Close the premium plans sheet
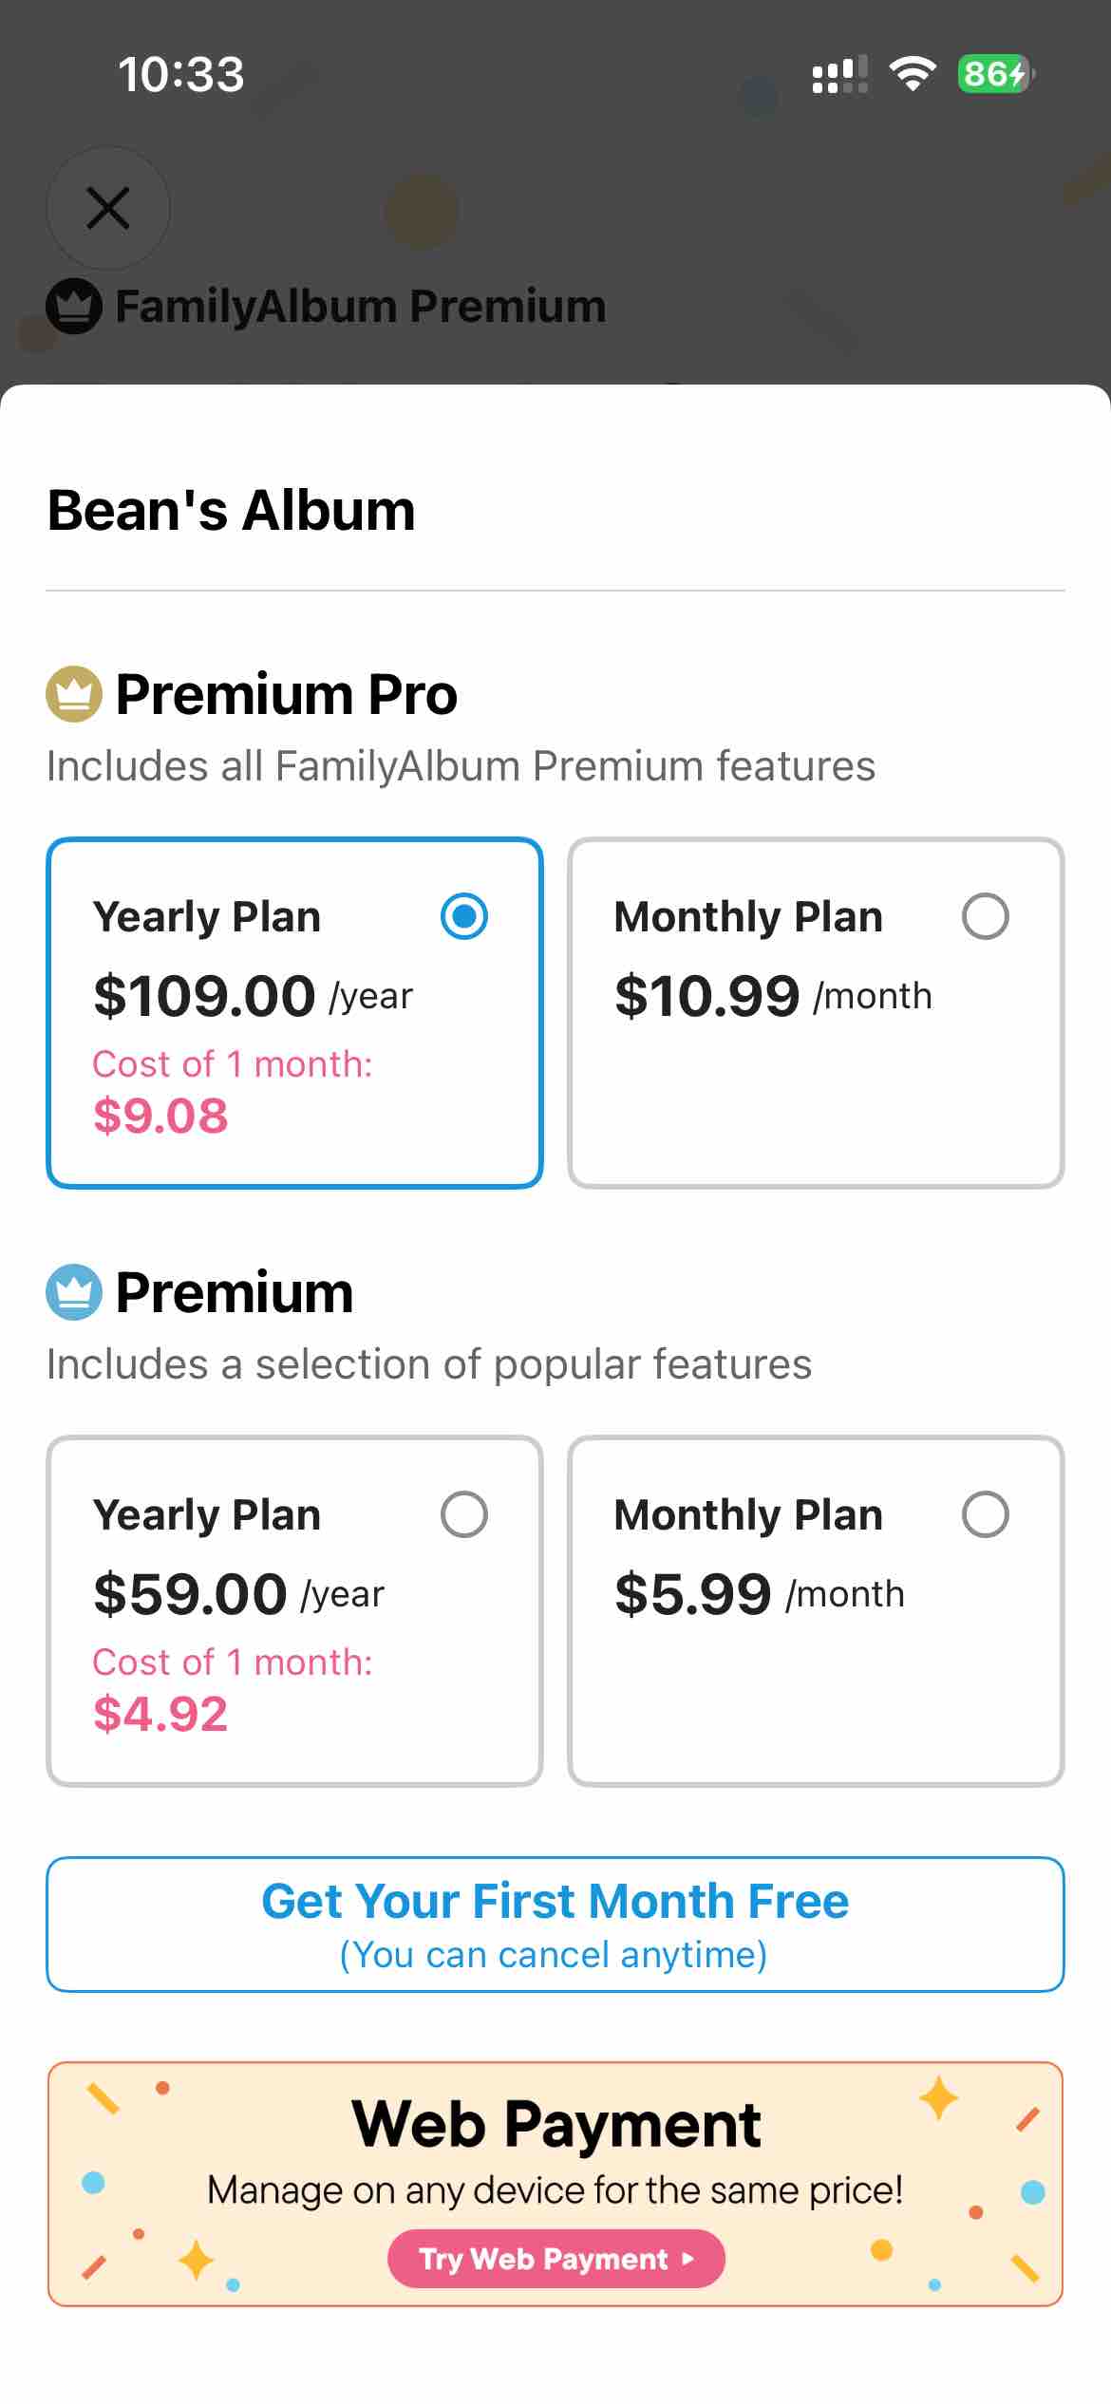Image resolution: width=1111 pixels, height=2404 pixels. (108, 208)
